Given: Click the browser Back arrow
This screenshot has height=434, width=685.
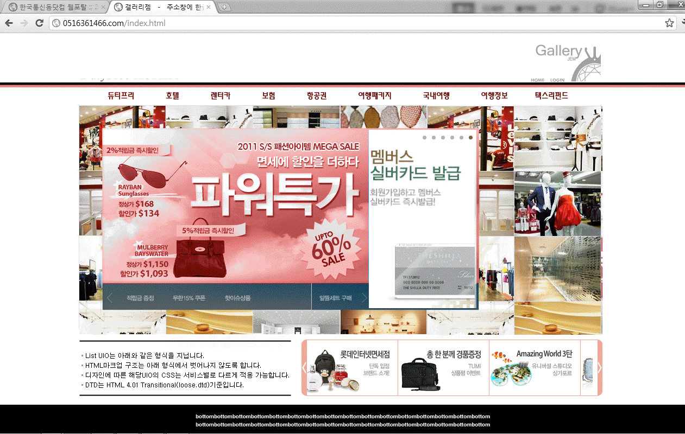Looking at the screenshot, I should coord(9,23).
